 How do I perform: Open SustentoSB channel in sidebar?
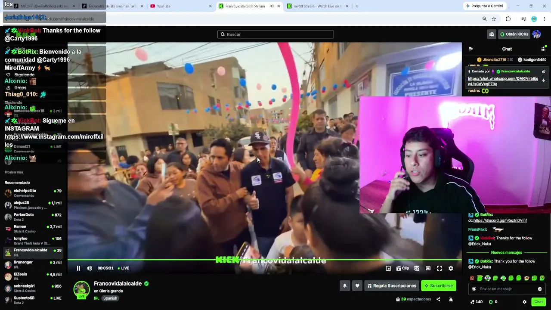34,300
